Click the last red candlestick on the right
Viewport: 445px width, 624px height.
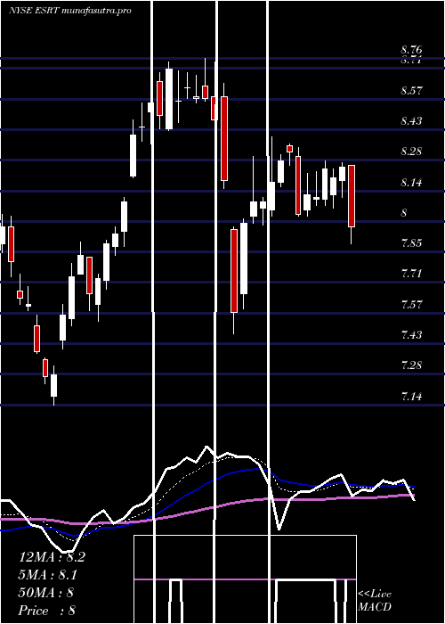coord(352,196)
